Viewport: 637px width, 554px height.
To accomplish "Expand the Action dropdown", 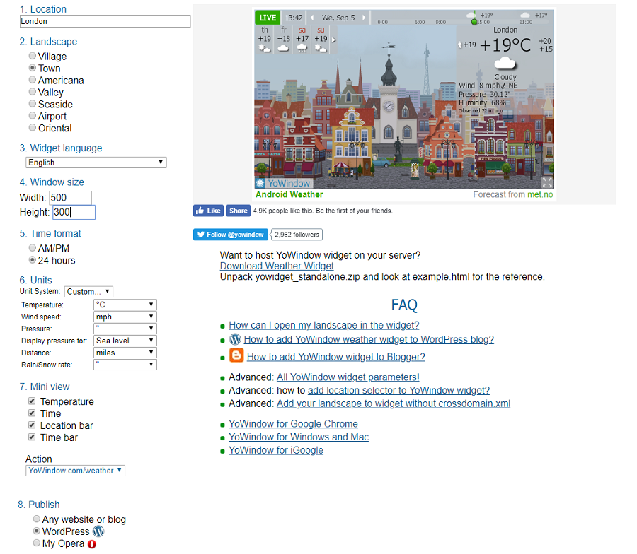I will point(75,471).
